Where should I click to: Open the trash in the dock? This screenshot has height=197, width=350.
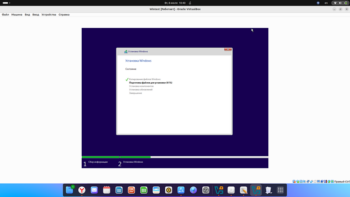268,190
